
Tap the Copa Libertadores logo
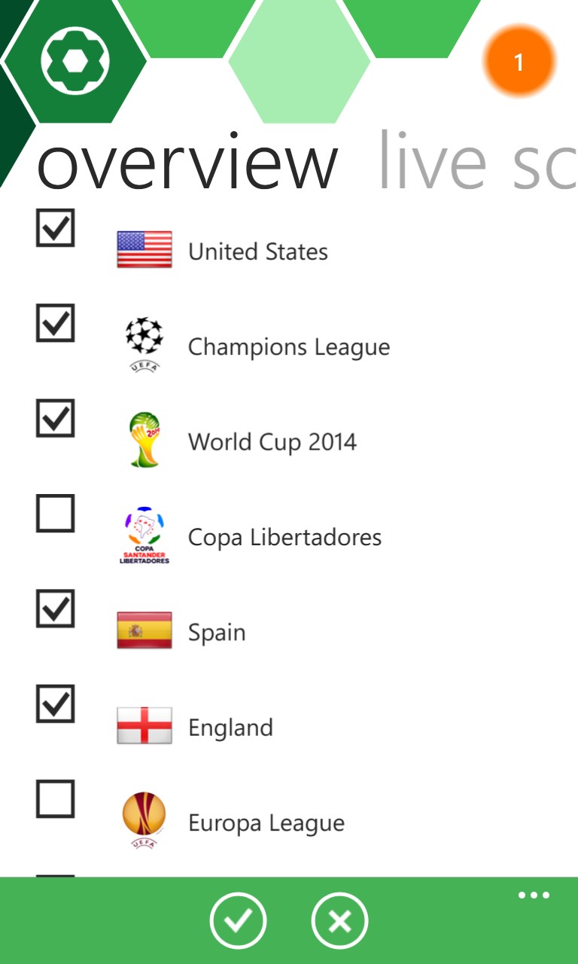click(x=144, y=535)
